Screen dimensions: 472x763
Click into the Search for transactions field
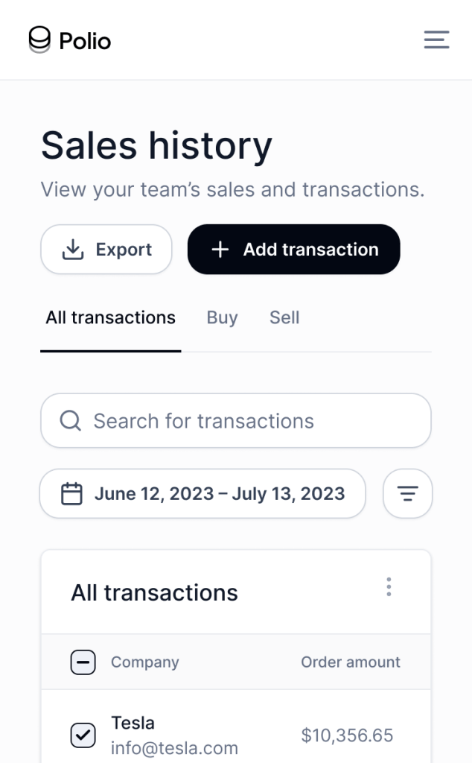(x=246, y=421)
